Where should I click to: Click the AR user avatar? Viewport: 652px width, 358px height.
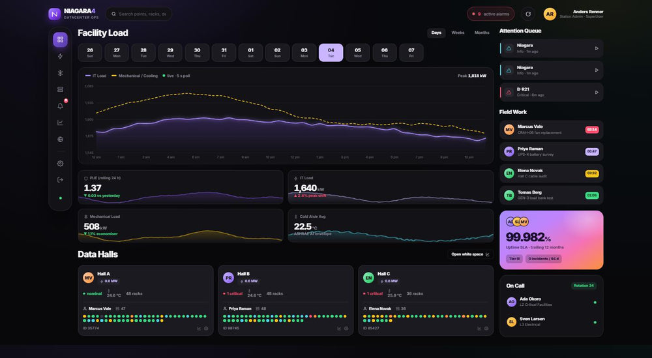coord(550,14)
